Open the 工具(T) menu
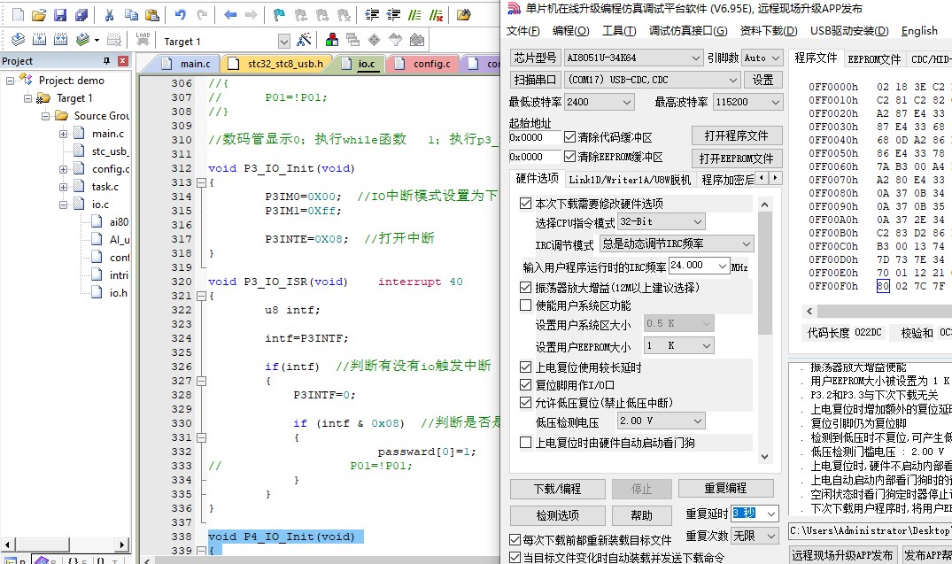Image resolution: width=952 pixels, height=564 pixels. click(x=619, y=30)
